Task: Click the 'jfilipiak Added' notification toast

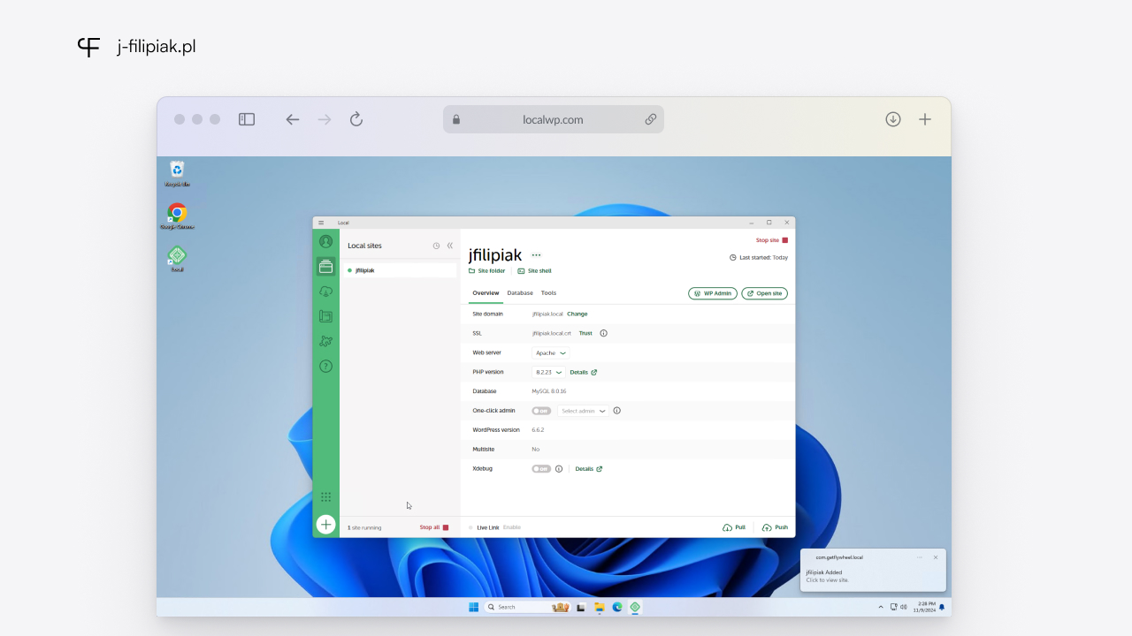Action: coord(873,571)
